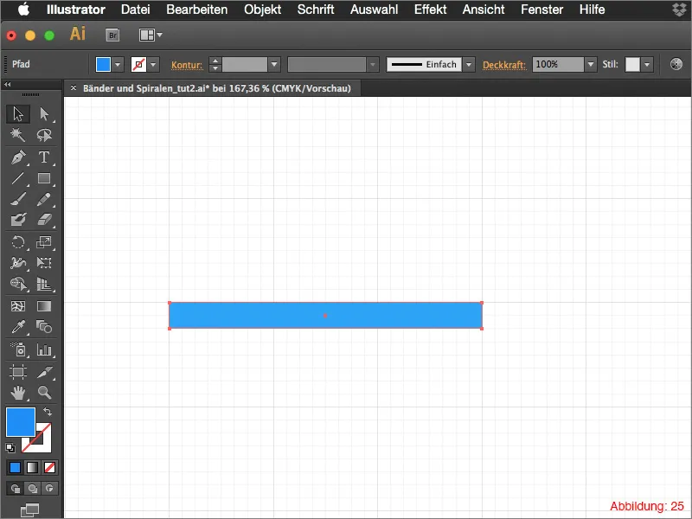The image size is (692, 519).
Task: Select the Pencil tool
Action: tap(44, 199)
